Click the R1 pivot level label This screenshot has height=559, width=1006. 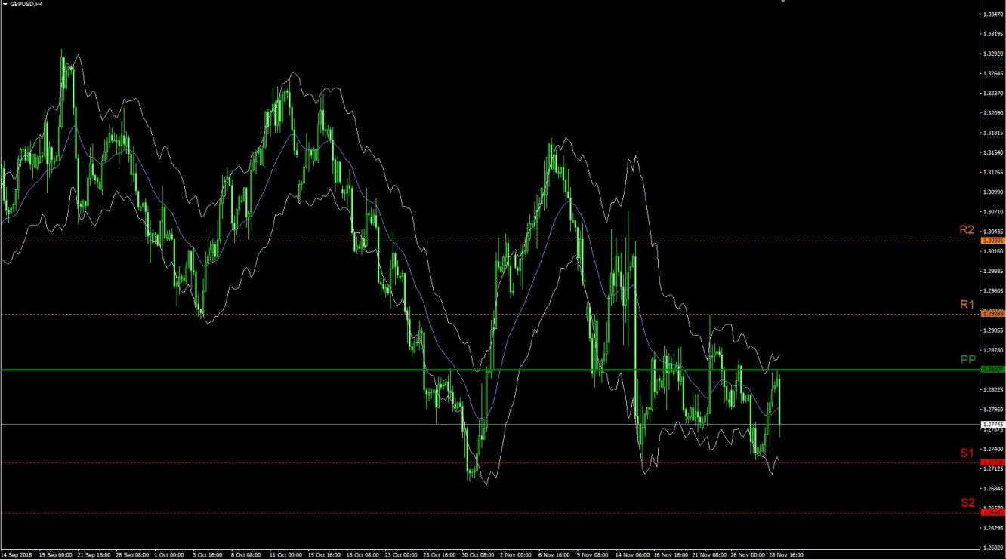tap(967, 304)
